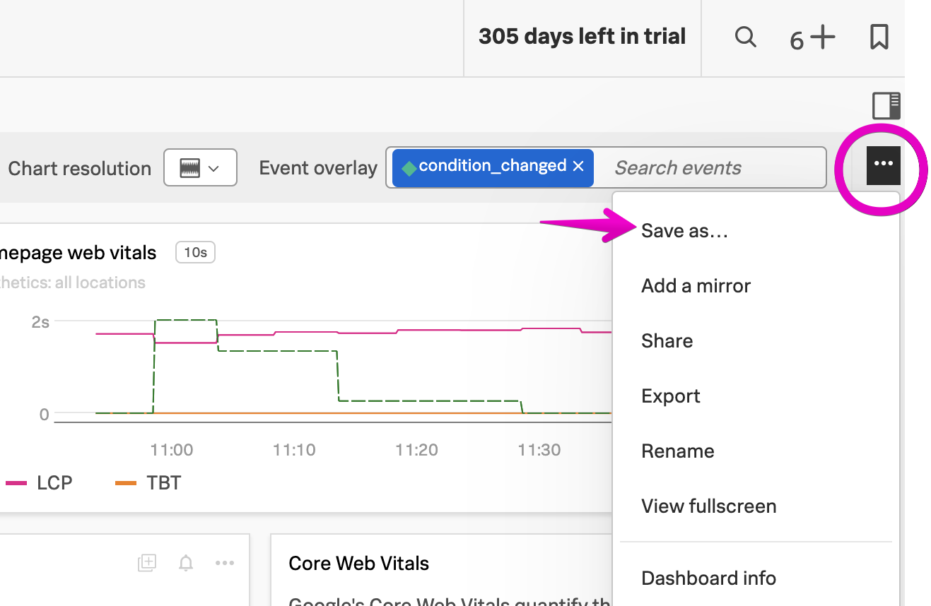931x606 pixels.
Task: Open the chart's three-dot more menu
Action: point(225,563)
